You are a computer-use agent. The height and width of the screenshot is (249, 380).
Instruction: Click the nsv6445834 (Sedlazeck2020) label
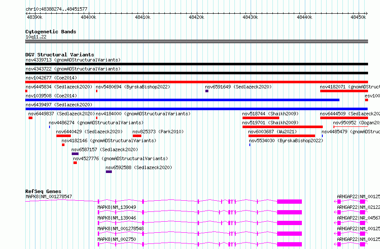click(x=59, y=87)
